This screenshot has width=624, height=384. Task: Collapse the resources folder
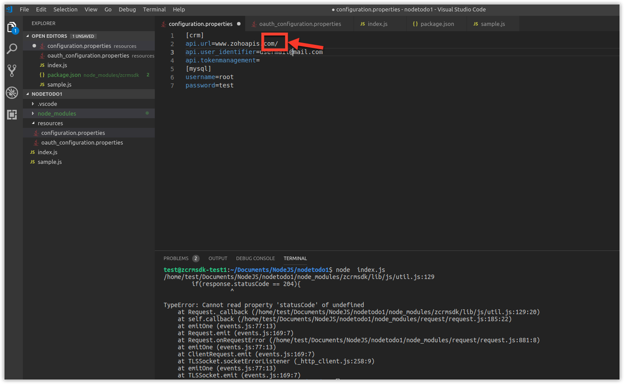pos(33,123)
